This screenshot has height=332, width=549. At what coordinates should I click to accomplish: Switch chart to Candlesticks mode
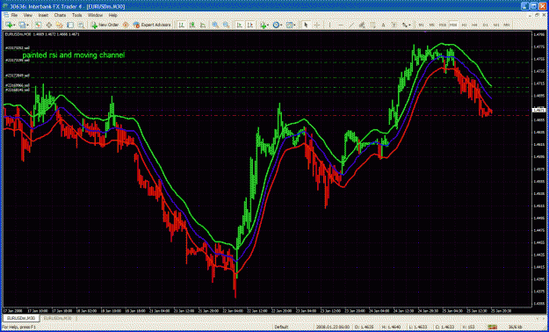[x=192, y=25]
